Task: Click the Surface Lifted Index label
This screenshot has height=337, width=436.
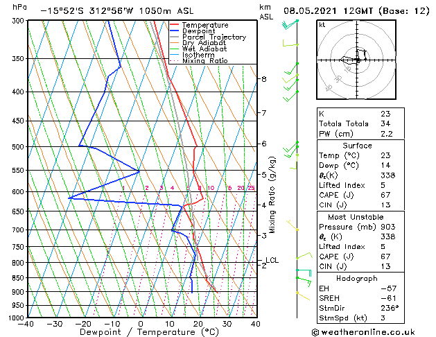Action: click(x=342, y=185)
